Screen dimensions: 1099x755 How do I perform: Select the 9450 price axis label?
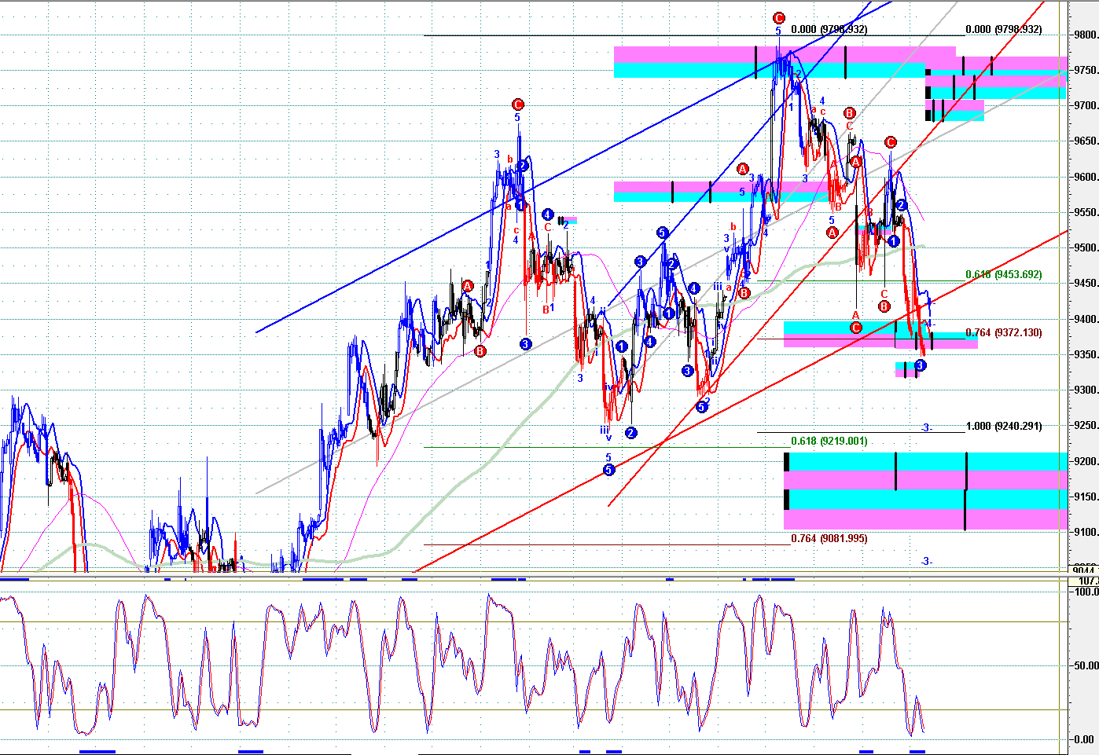(x=1086, y=284)
